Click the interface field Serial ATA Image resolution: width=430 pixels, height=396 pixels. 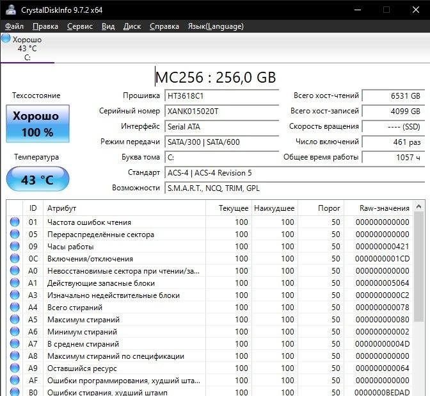pos(221,127)
